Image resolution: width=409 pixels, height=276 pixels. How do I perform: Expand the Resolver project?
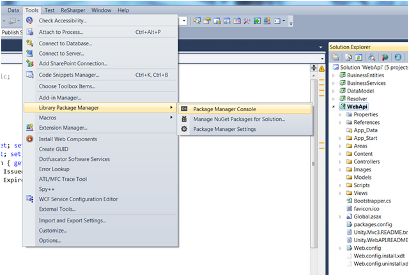tap(334, 99)
